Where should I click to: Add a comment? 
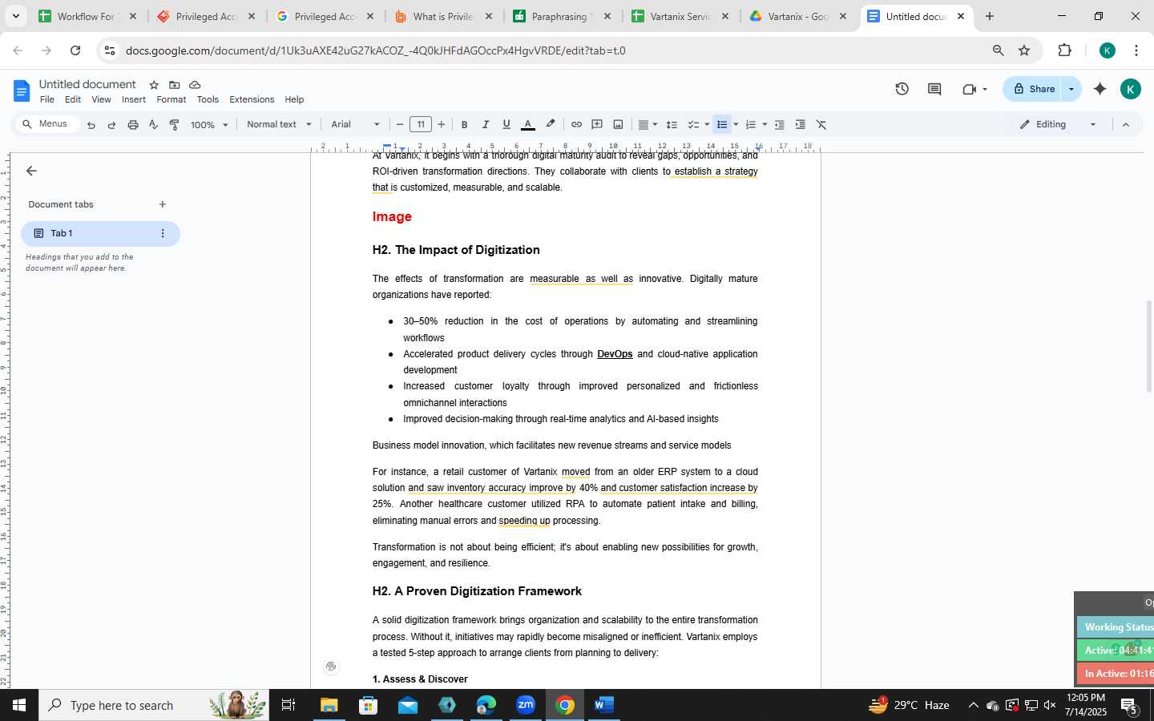pos(597,124)
